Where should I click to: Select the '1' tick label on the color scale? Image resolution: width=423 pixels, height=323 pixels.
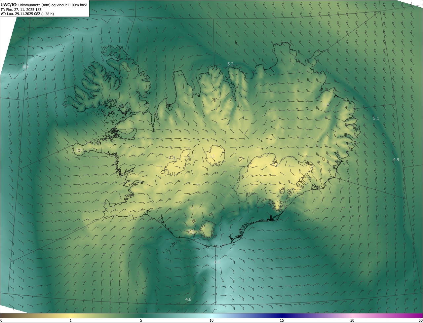click(x=71, y=320)
